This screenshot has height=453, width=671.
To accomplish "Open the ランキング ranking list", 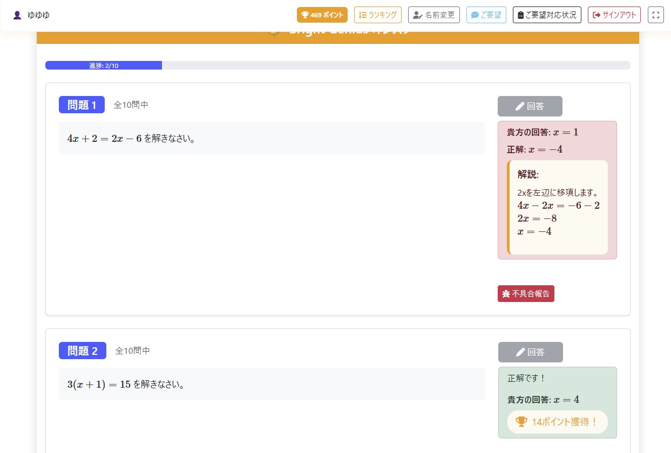I will tap(377, 15).
